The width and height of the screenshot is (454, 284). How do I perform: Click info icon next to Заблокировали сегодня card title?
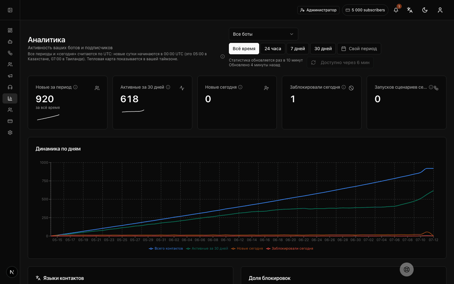pyautogui.click(x=344, y=87)
